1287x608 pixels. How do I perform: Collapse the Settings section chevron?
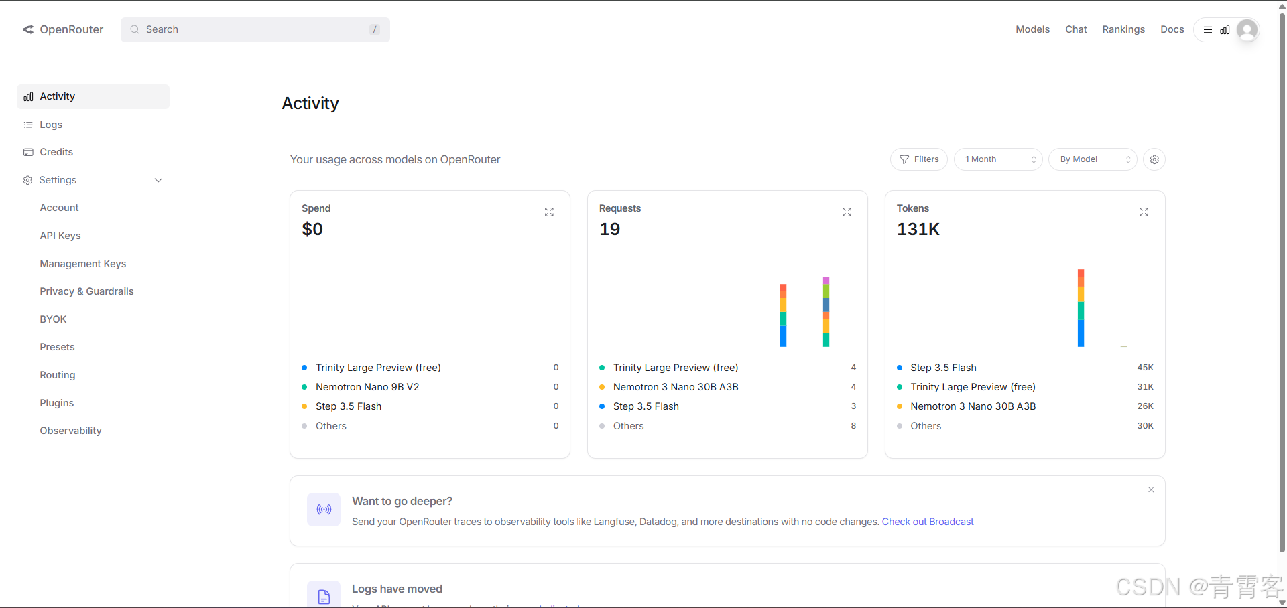pos(158,180)
